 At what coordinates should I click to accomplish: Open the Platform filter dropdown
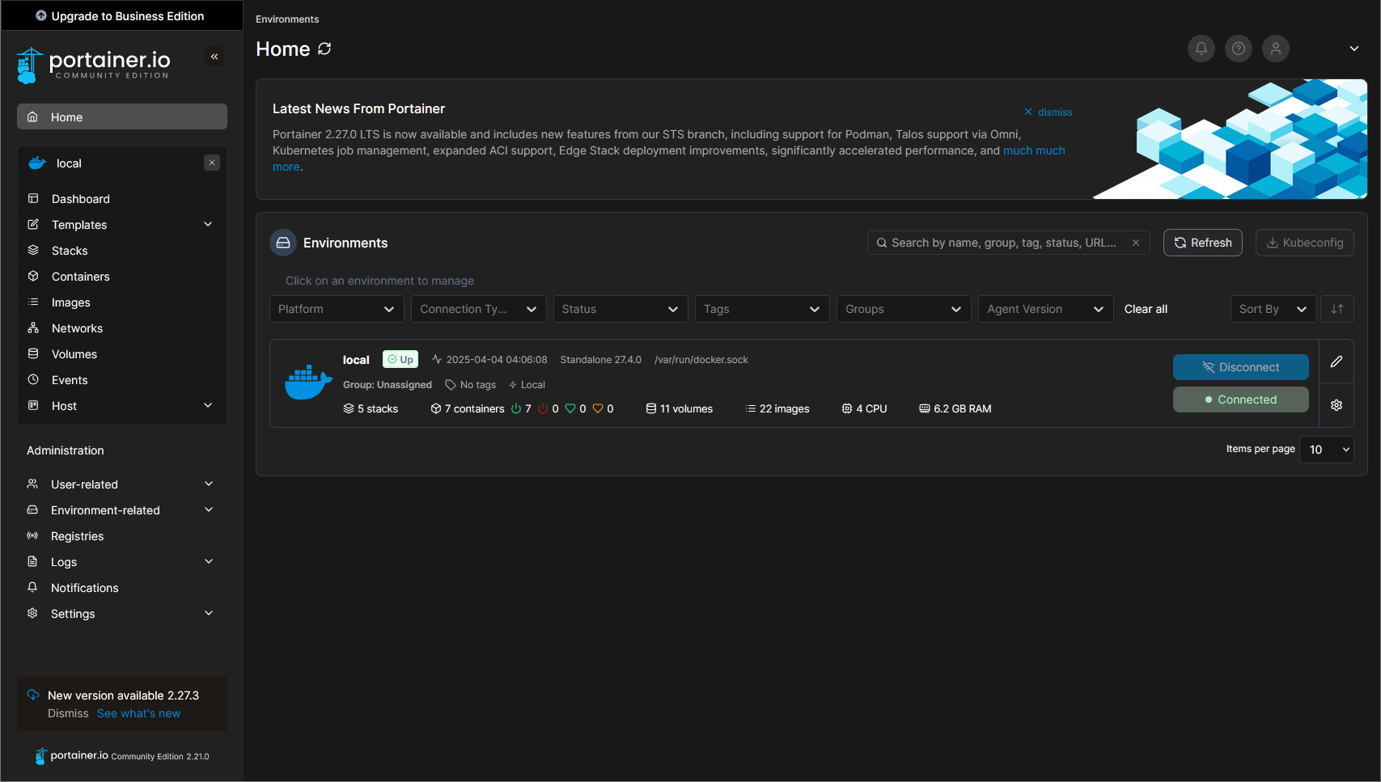(x=337, y=308)
